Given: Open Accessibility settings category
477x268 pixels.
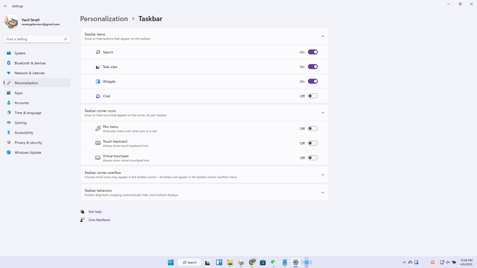Looking at the screenshot, I should click(x=37, y=133).
